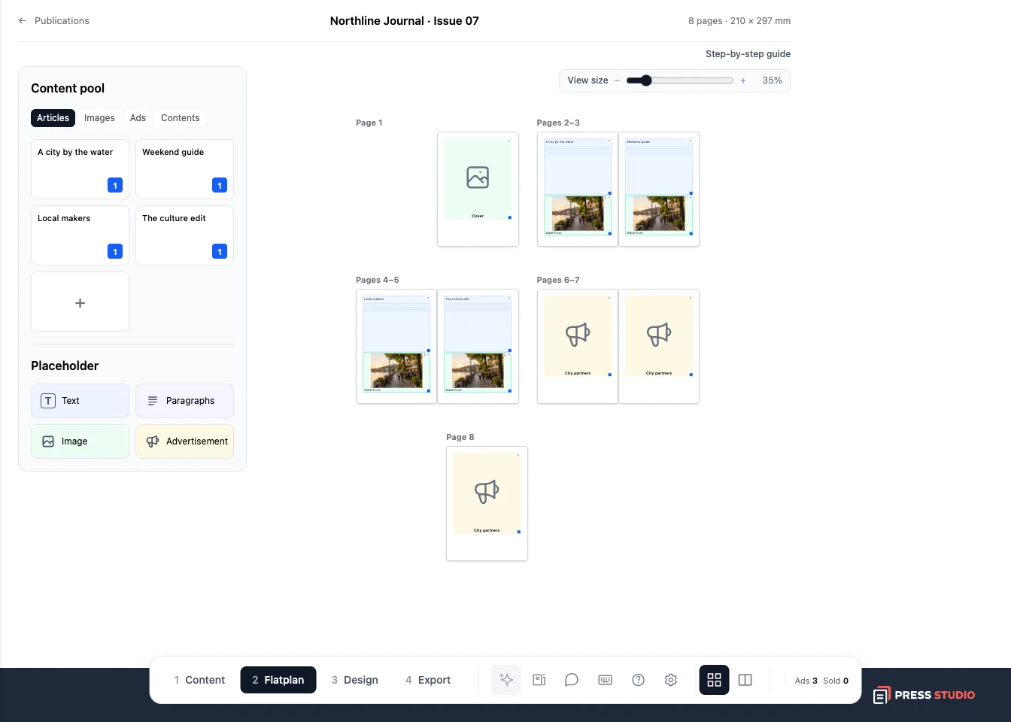Adjust the View size slider handle

tap(645, 80)
